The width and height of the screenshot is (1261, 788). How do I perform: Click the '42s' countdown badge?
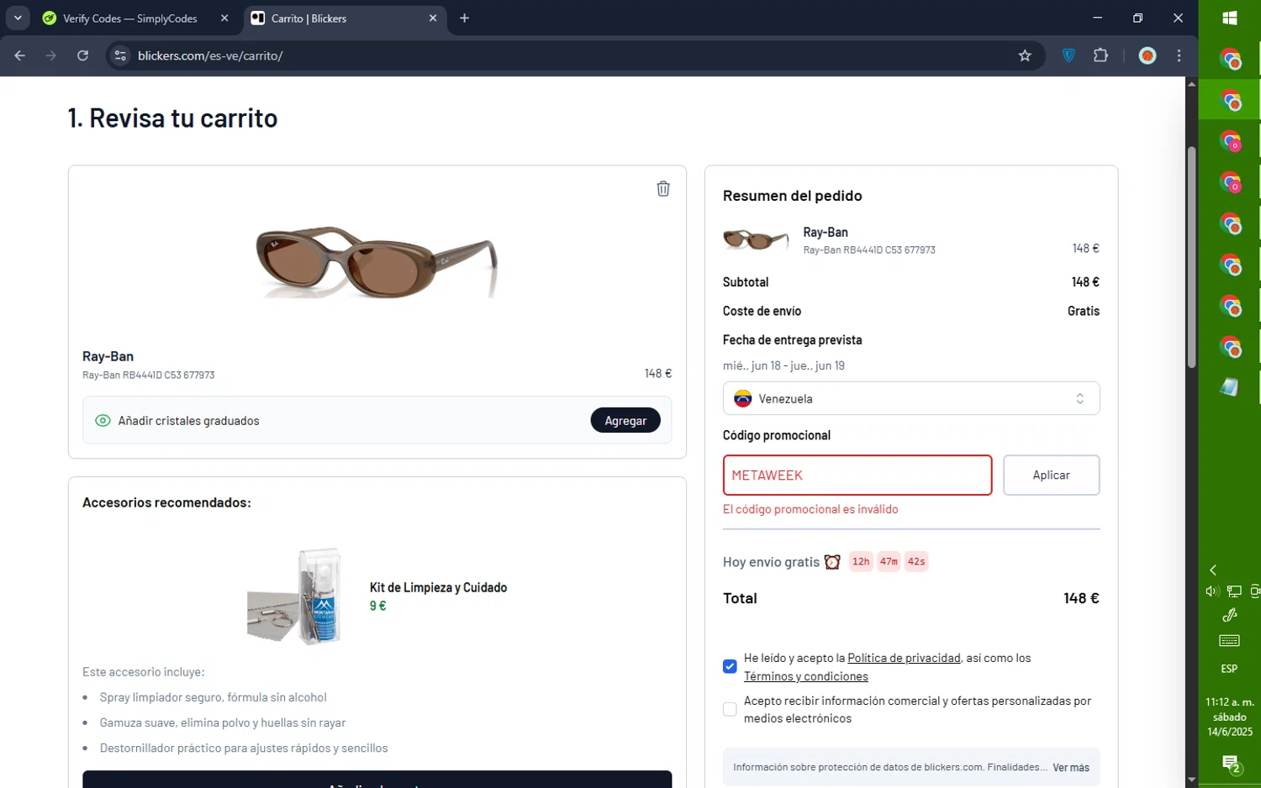(x=916, y=562)
